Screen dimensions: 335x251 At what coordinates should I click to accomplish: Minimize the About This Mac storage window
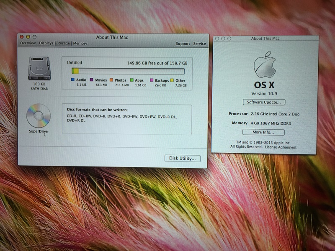click(x=28, y=37)
